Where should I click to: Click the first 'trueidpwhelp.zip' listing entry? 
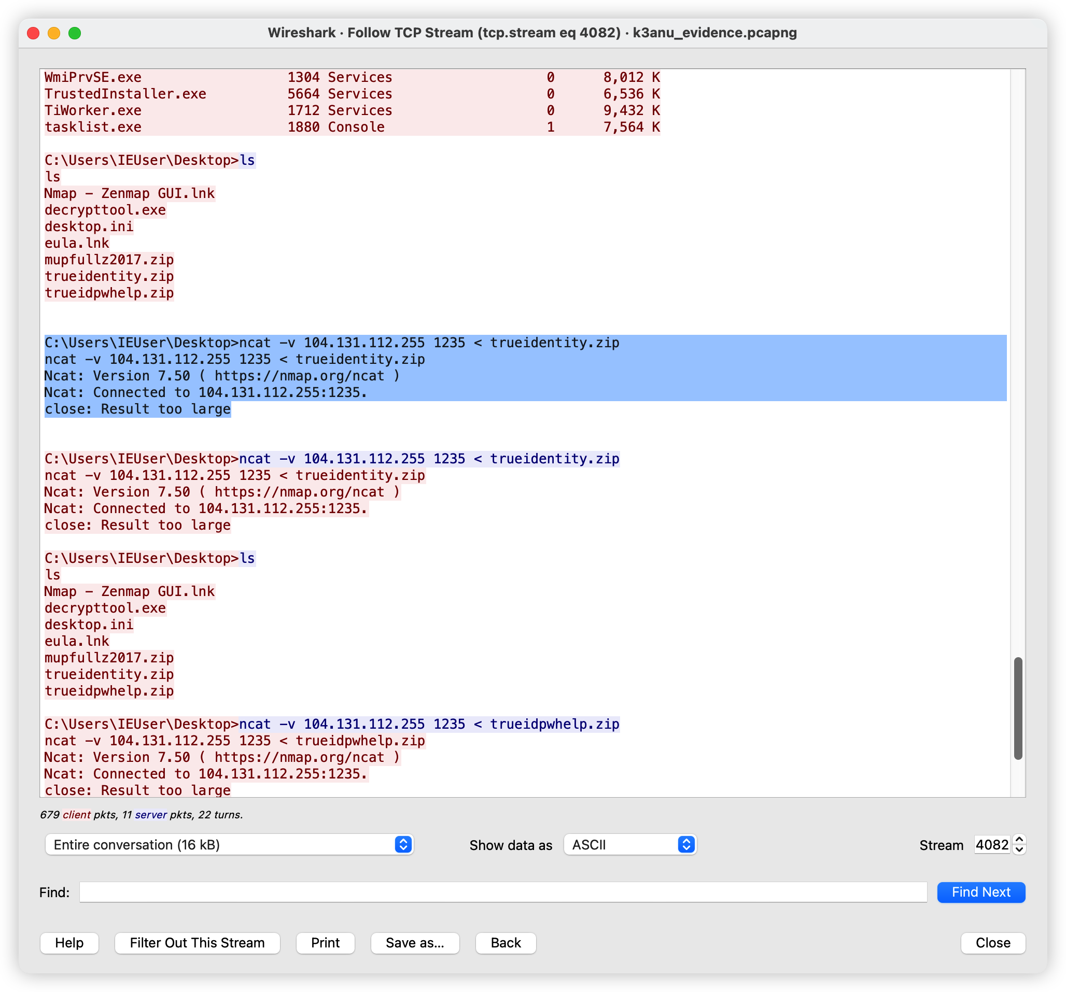(109, 293)
